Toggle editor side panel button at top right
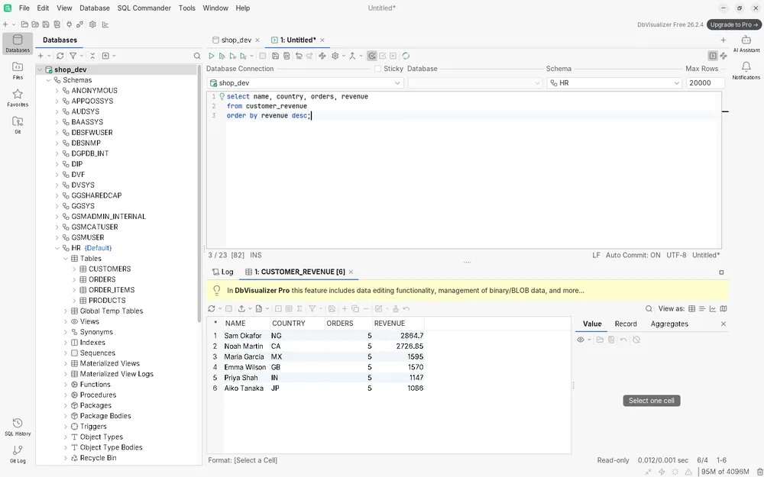 712,56
